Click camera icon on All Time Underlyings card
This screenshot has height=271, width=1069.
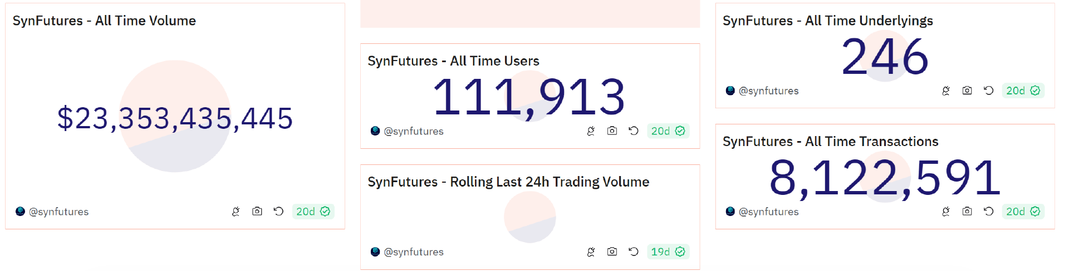point(967,91)
